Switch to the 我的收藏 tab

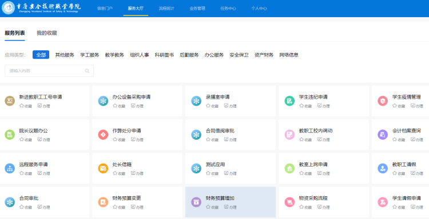[x=47, y=33]
